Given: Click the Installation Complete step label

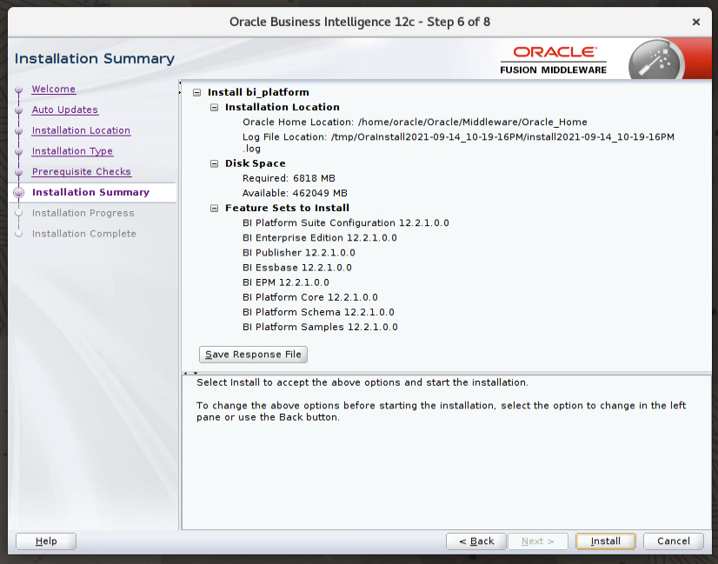Looking at the screenshot, I should tap(83, 234).
